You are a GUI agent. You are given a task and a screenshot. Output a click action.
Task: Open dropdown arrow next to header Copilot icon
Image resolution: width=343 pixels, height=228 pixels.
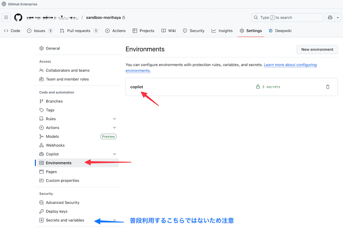coord(338,17)
